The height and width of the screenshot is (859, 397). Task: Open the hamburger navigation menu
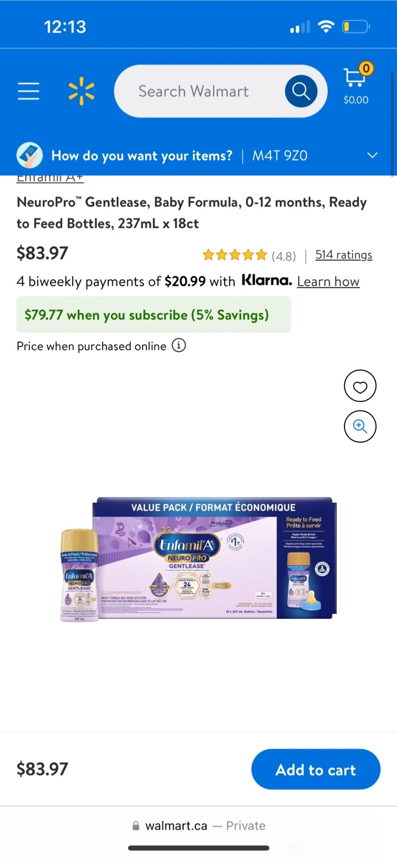[x=28, y=91]
